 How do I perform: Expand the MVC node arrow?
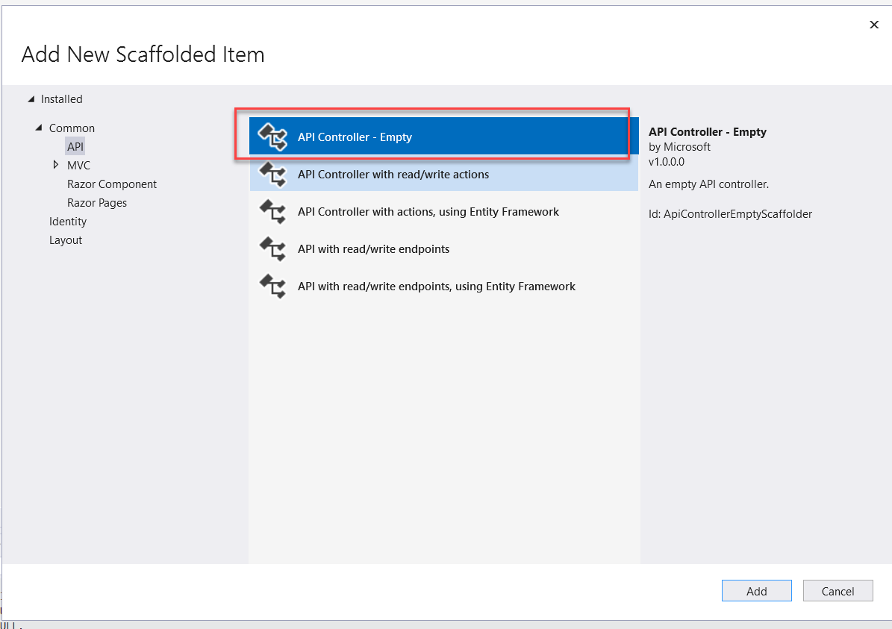56,165
